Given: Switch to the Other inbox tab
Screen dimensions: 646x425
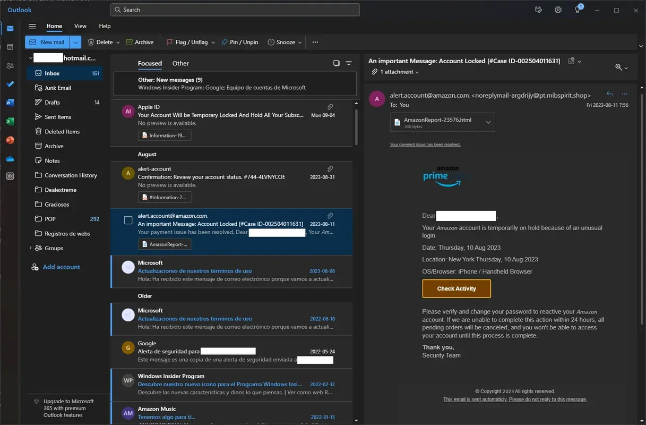Looking at the screenshot, I should tap(180, 63).
